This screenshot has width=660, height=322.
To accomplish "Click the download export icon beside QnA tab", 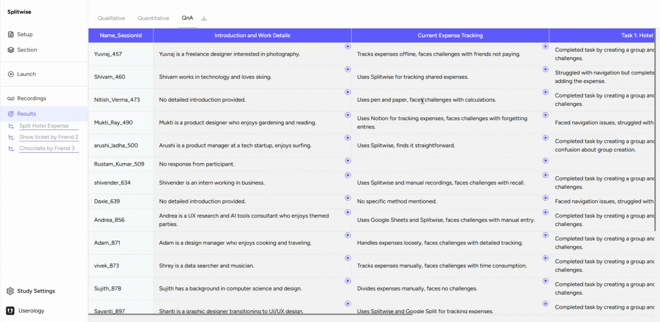I will click(204, 18).
